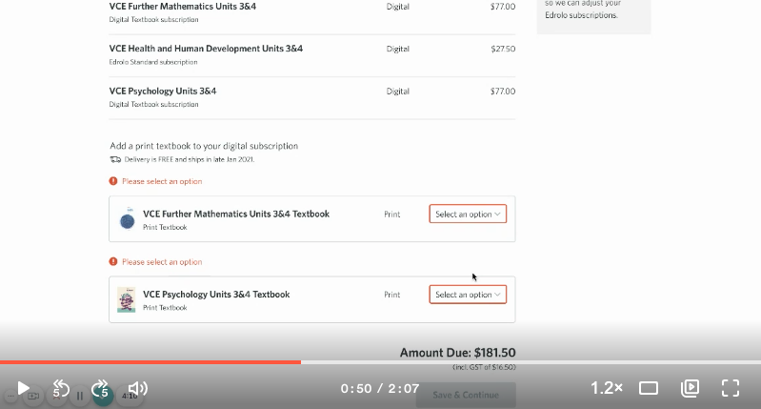Click the Further Mathematics error alert icon
The height and width of the screenshot is (409, 761).
point(113,181)
